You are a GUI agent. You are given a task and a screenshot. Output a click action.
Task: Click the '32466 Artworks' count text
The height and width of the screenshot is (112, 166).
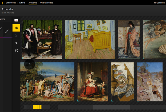[8, 13]
